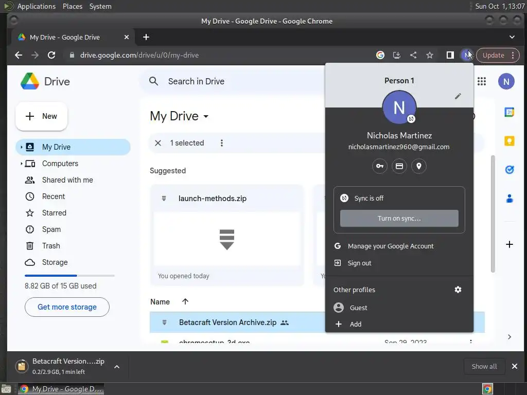Screen dimensions: 527x395
Task: Open Google Tasks side panel icon
Action: 509,170
